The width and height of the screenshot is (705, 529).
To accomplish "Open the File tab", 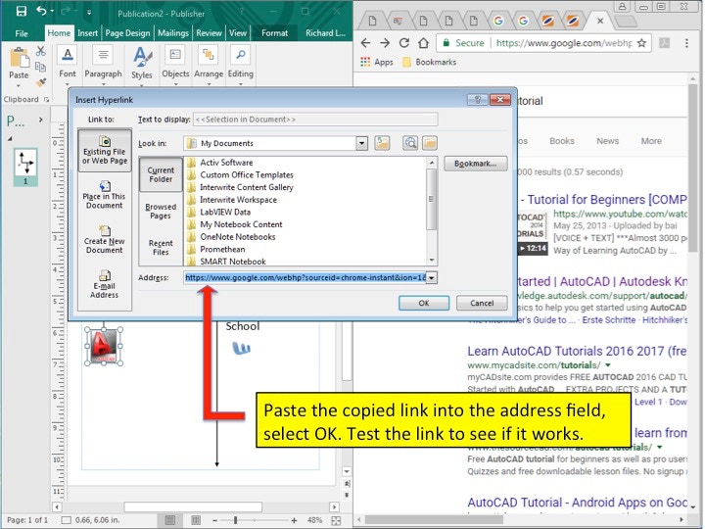I will [22, 33].
